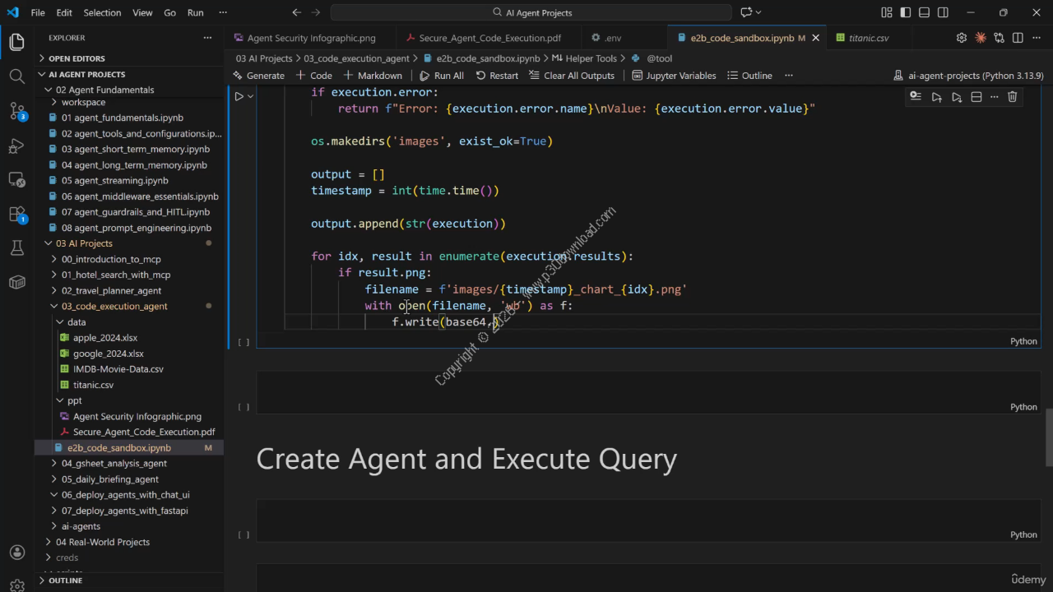Click the Run All button
Viewport: 1053px width, 592px height.
pyautogui.click(x=442, y=75)
